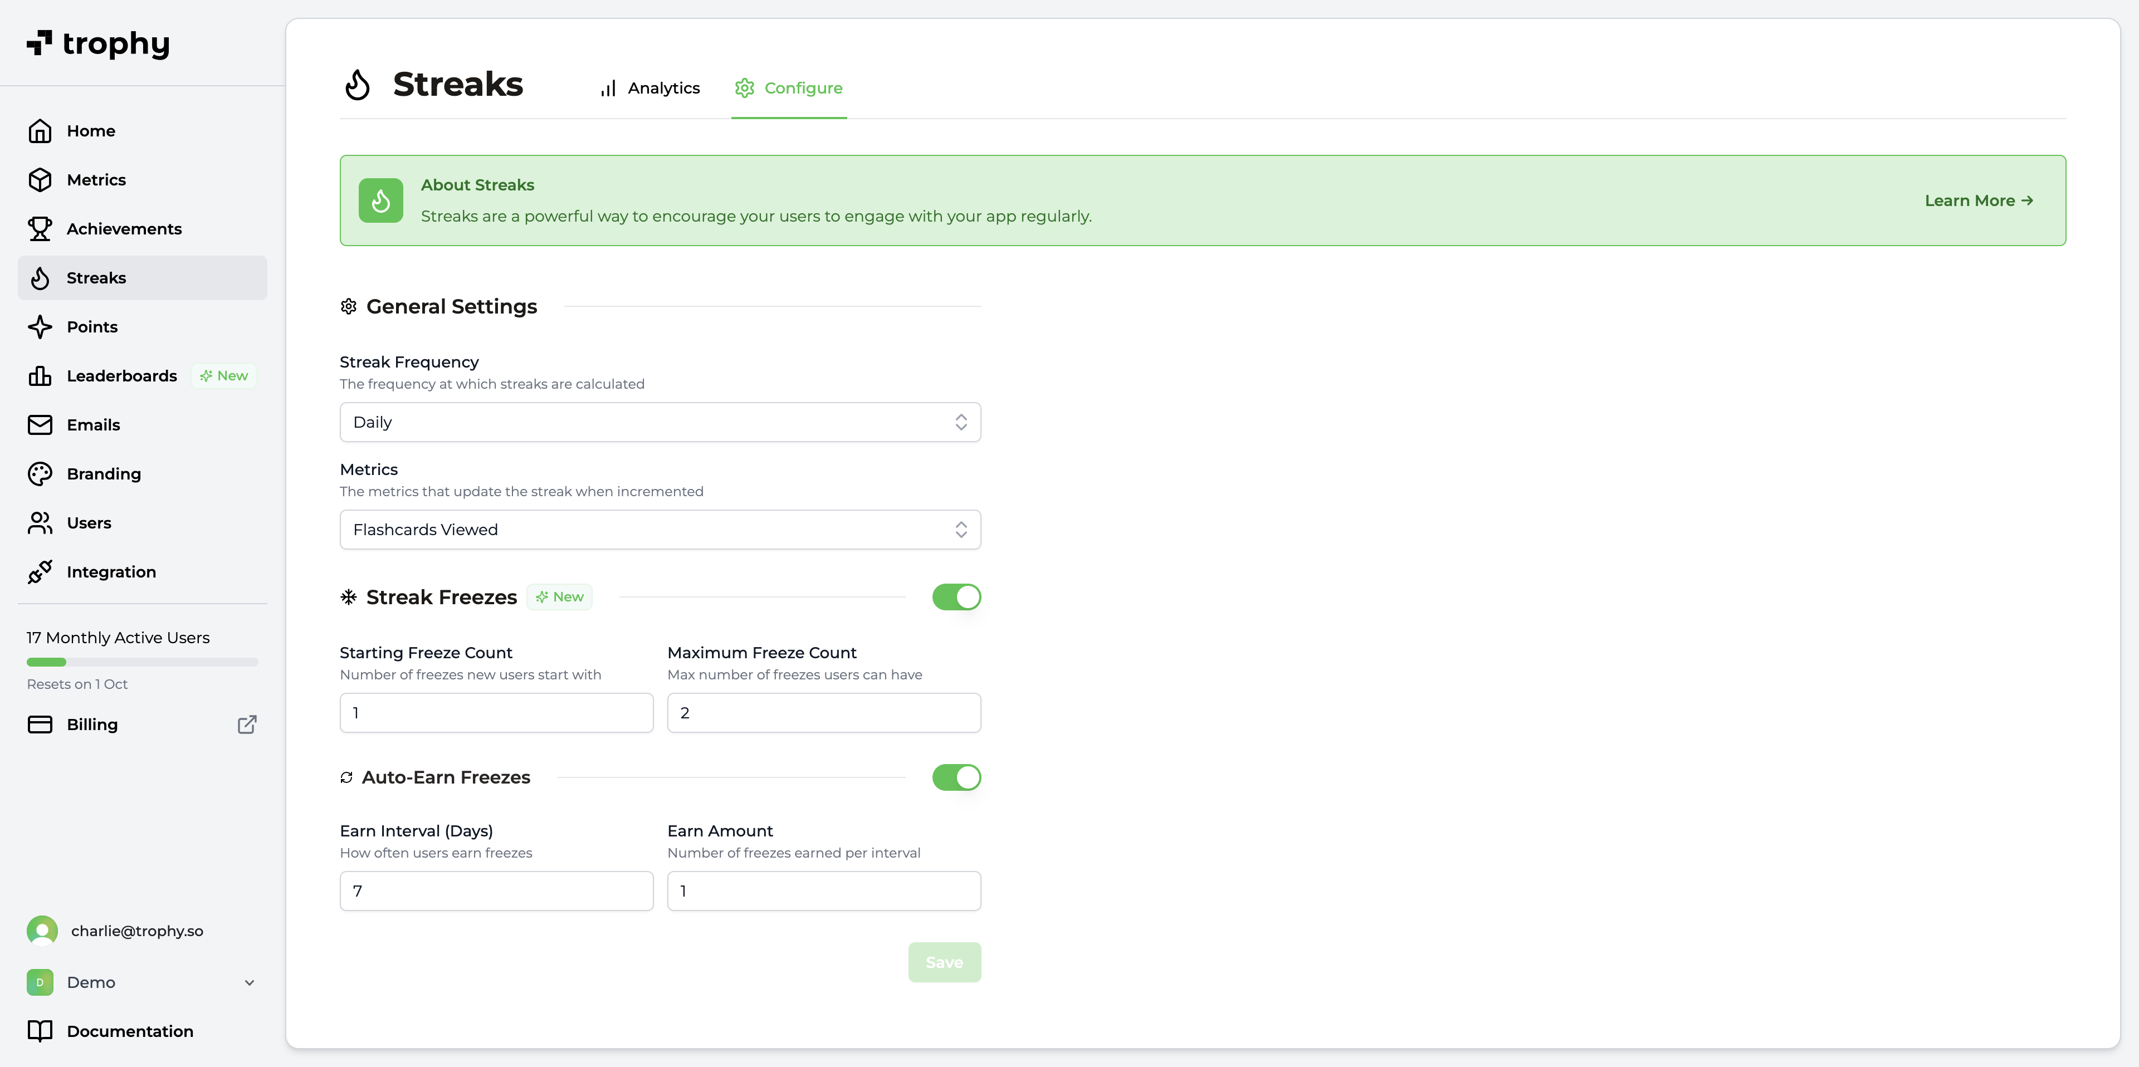Open the Streak Frequency Daily dropdown
The image size is (2139, 1067).
click(x=660, y=423)
